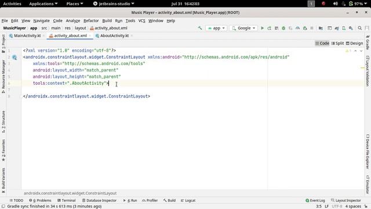This screenshot has width=371, height=209.
Task: Switch editor to Design view
Action: coord(354,44)
